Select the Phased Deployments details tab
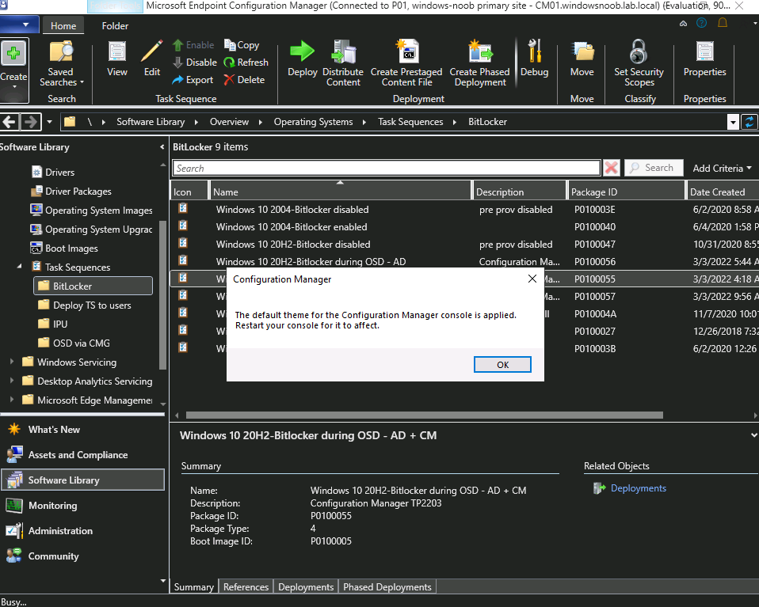The height and width of the screenshot is (607, 759). (387, 586)
